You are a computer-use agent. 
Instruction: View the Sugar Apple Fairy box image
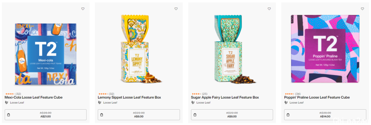232,49
